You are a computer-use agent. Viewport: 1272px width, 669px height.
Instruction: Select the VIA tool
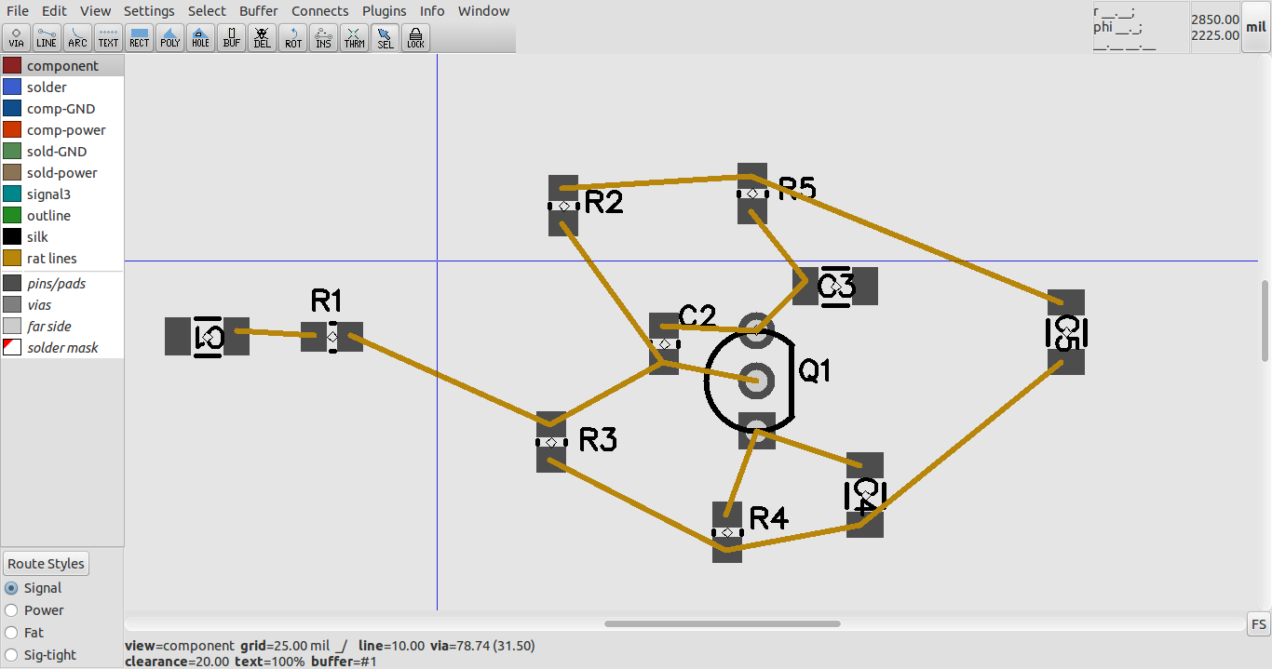pos(17,37)
